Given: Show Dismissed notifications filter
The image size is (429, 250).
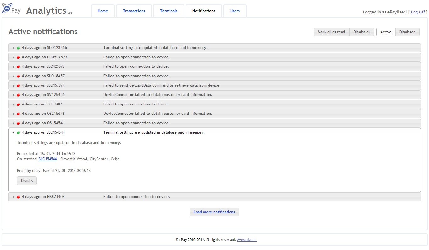Looking at the screenshot, I should tap(407, 32).
